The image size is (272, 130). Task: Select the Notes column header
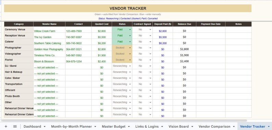click(238, 24)
